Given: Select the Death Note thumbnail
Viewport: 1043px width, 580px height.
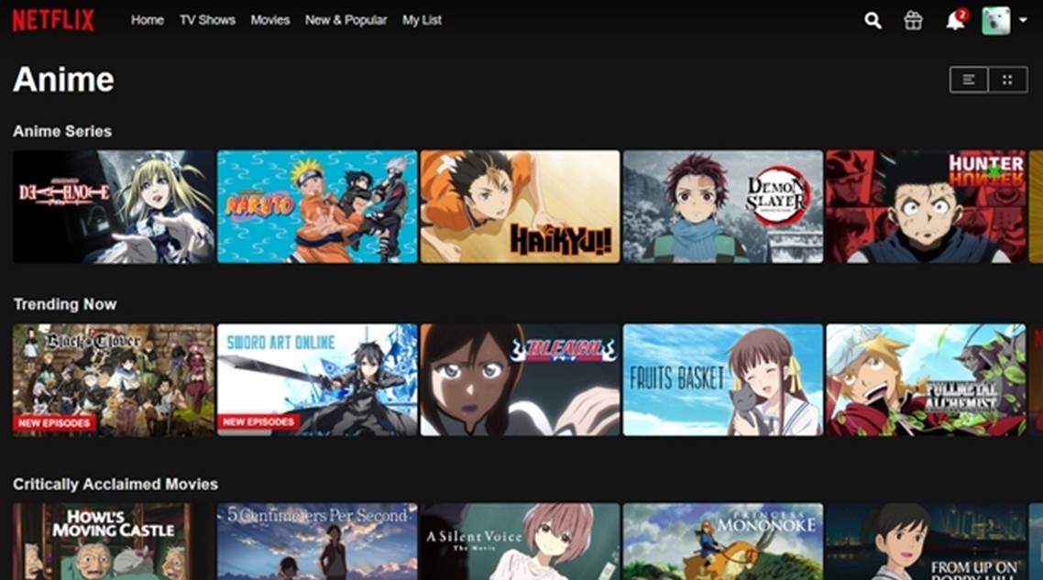Looking at the screenshot, I should point(114,207).
